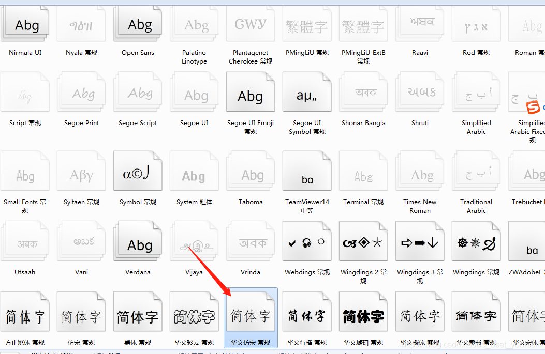Click the Wingdings 2 常规 font

[x=363, y=241]
